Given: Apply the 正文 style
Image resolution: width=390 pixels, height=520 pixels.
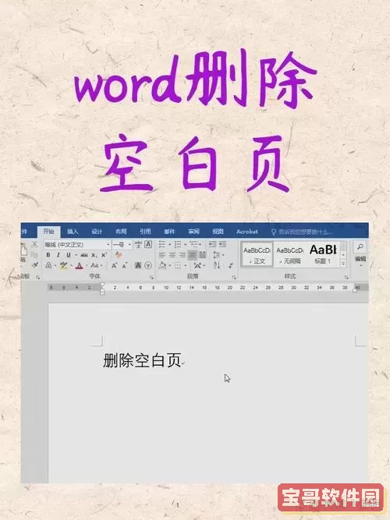Looking at the screenshot, I should pyautogui.click(x=257, y=254).
